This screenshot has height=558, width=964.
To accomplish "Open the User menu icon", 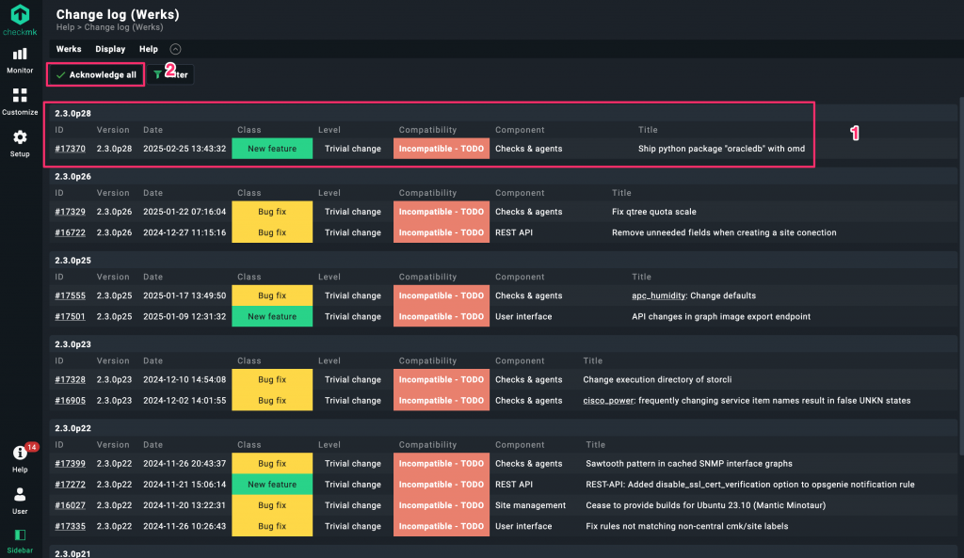I will (x=20, y=499).
